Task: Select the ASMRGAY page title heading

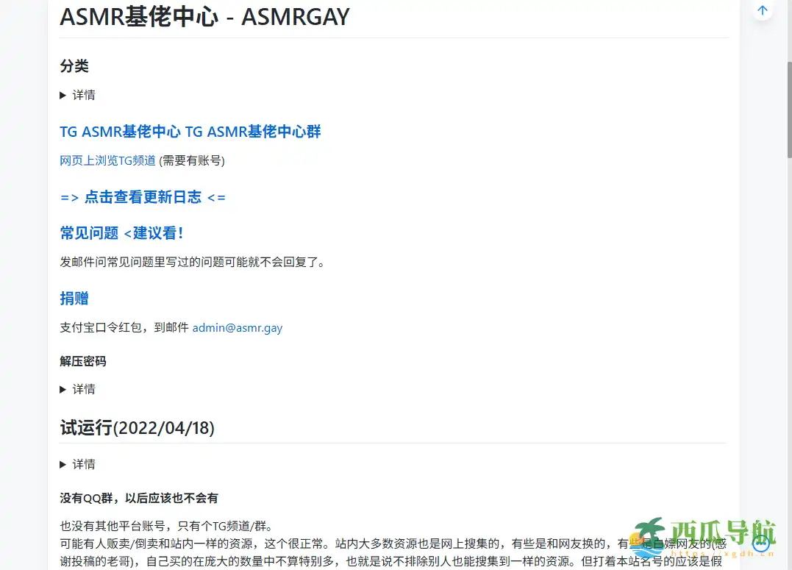Action: (x=204, y=17)
